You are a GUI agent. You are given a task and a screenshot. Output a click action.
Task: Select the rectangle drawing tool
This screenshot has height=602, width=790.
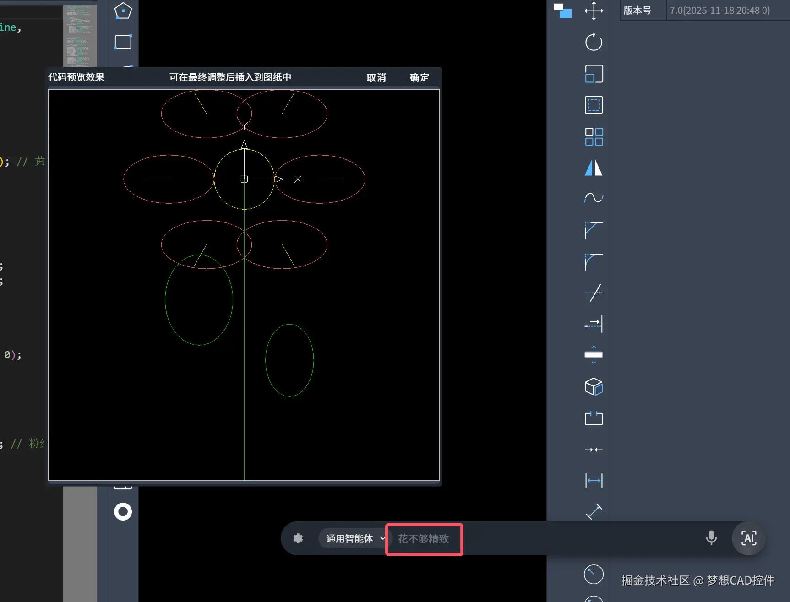(x=122, y=42)
